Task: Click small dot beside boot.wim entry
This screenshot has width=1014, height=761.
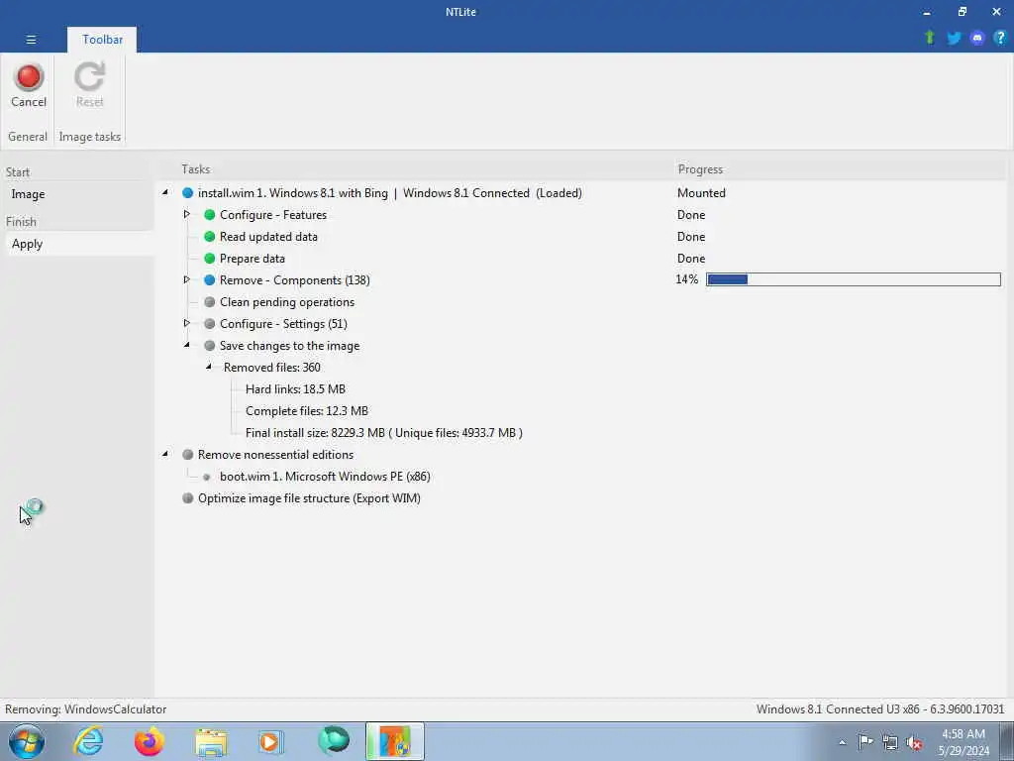Action: pos(206,477)
